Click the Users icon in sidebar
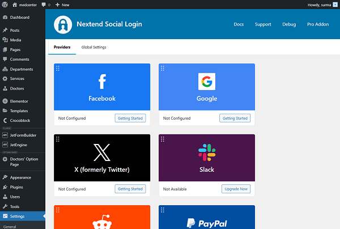The image size is (340, 229). (x=5, y=197)
